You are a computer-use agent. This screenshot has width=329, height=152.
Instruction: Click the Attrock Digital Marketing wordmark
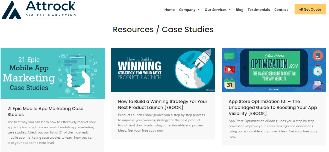point(51,9)
